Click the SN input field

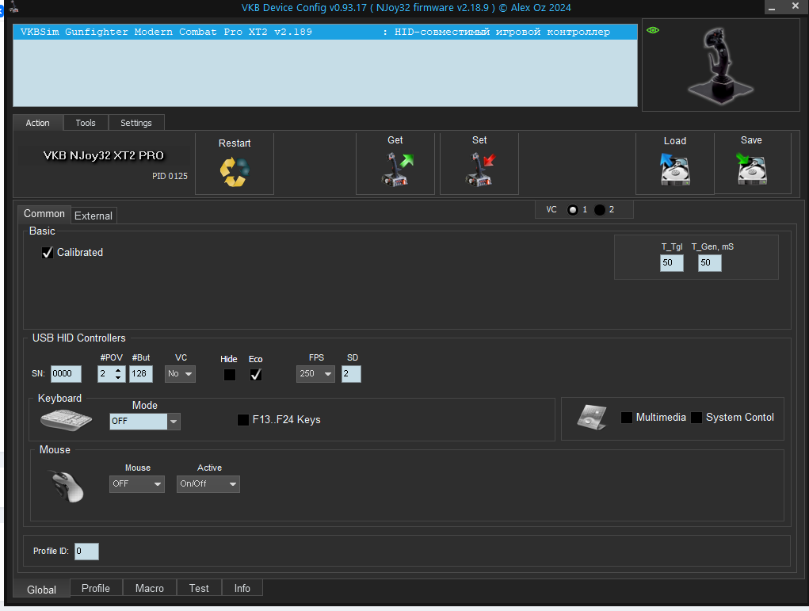pos(66,373)
